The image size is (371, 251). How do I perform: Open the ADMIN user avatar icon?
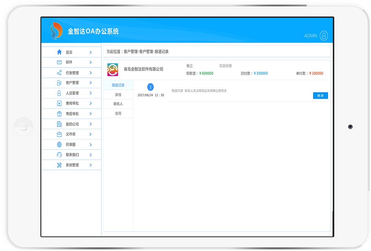click(324, 36)
